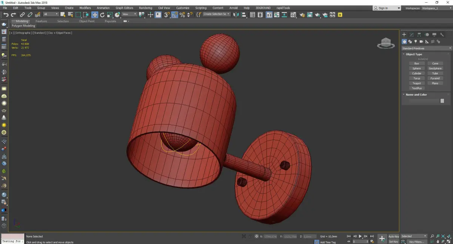This screenshot has height=244, width=453.
Task: Toggle Auto Key animation mode
Action: coord(394,236)
